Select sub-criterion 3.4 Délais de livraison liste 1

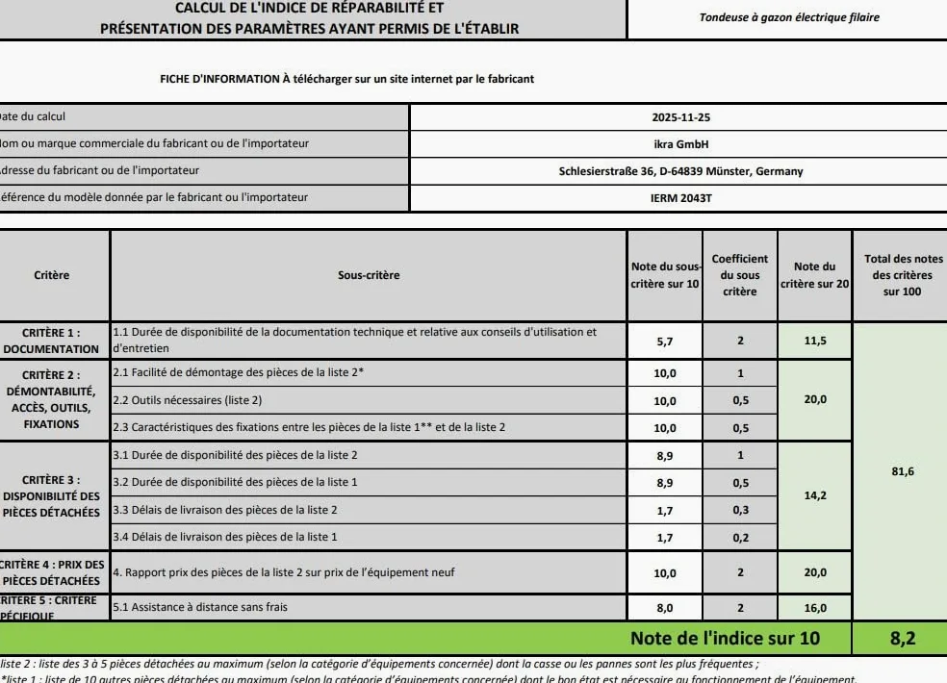coord(369,537)
